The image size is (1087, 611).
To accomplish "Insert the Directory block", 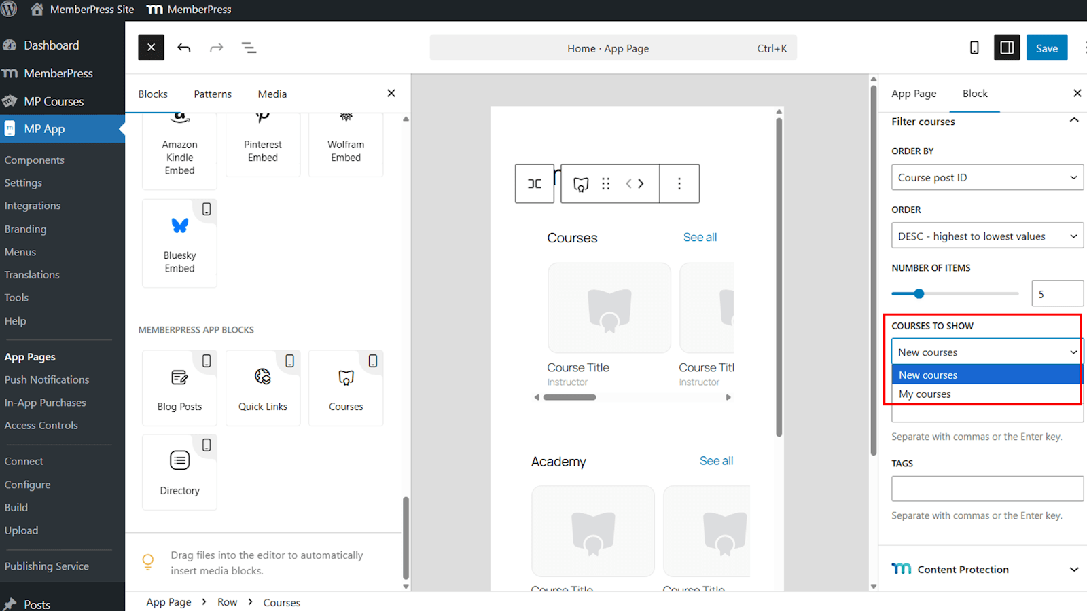I will (x=179, y=472).
